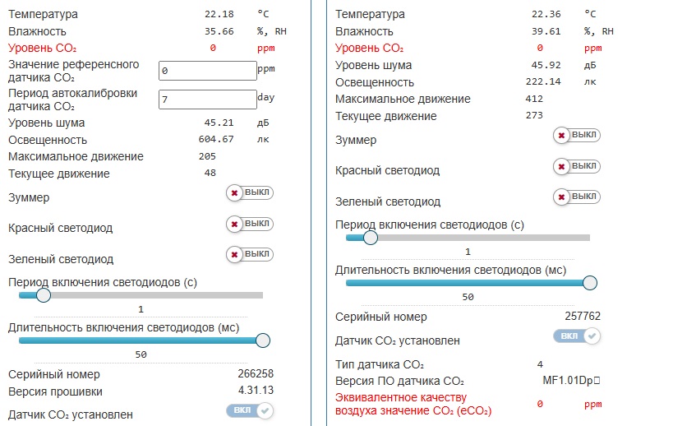The width and height of the screenshot is (673, 426).
Task: Click the MF1.01Dp sensor firmware value
Action: [571, 381]
